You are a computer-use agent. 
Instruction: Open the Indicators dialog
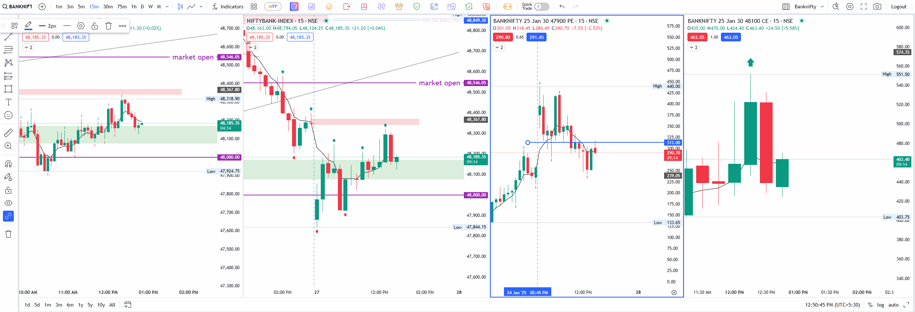228,7
